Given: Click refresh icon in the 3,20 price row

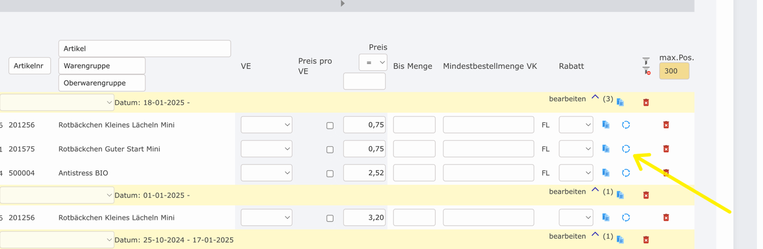Looking at the screenshot, I should tap(625, 218).
